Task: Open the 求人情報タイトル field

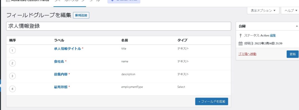Action: (x=67, y=49)
